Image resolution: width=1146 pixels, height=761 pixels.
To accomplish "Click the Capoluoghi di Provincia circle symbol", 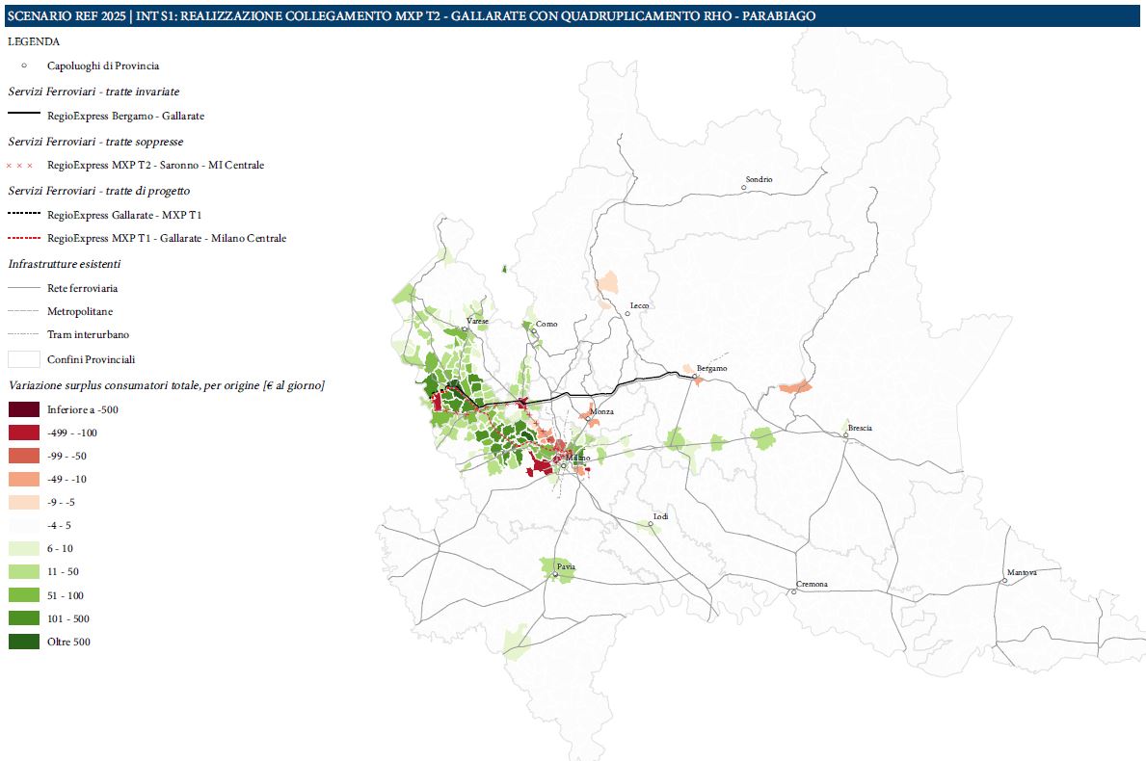I will [24, 66].
